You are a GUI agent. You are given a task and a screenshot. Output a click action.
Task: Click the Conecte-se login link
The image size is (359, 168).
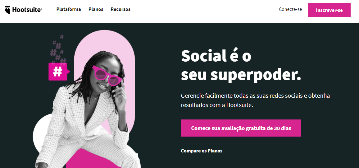(x=290, y=9)
